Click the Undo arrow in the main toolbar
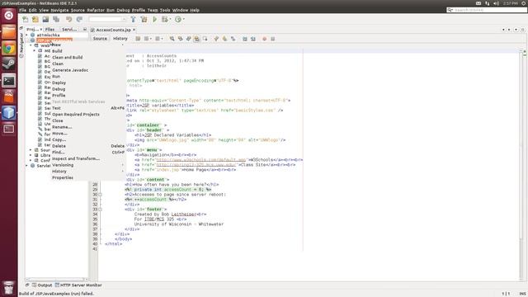Image resolution: width=528 pixels, height=297 pixels. 68,19
